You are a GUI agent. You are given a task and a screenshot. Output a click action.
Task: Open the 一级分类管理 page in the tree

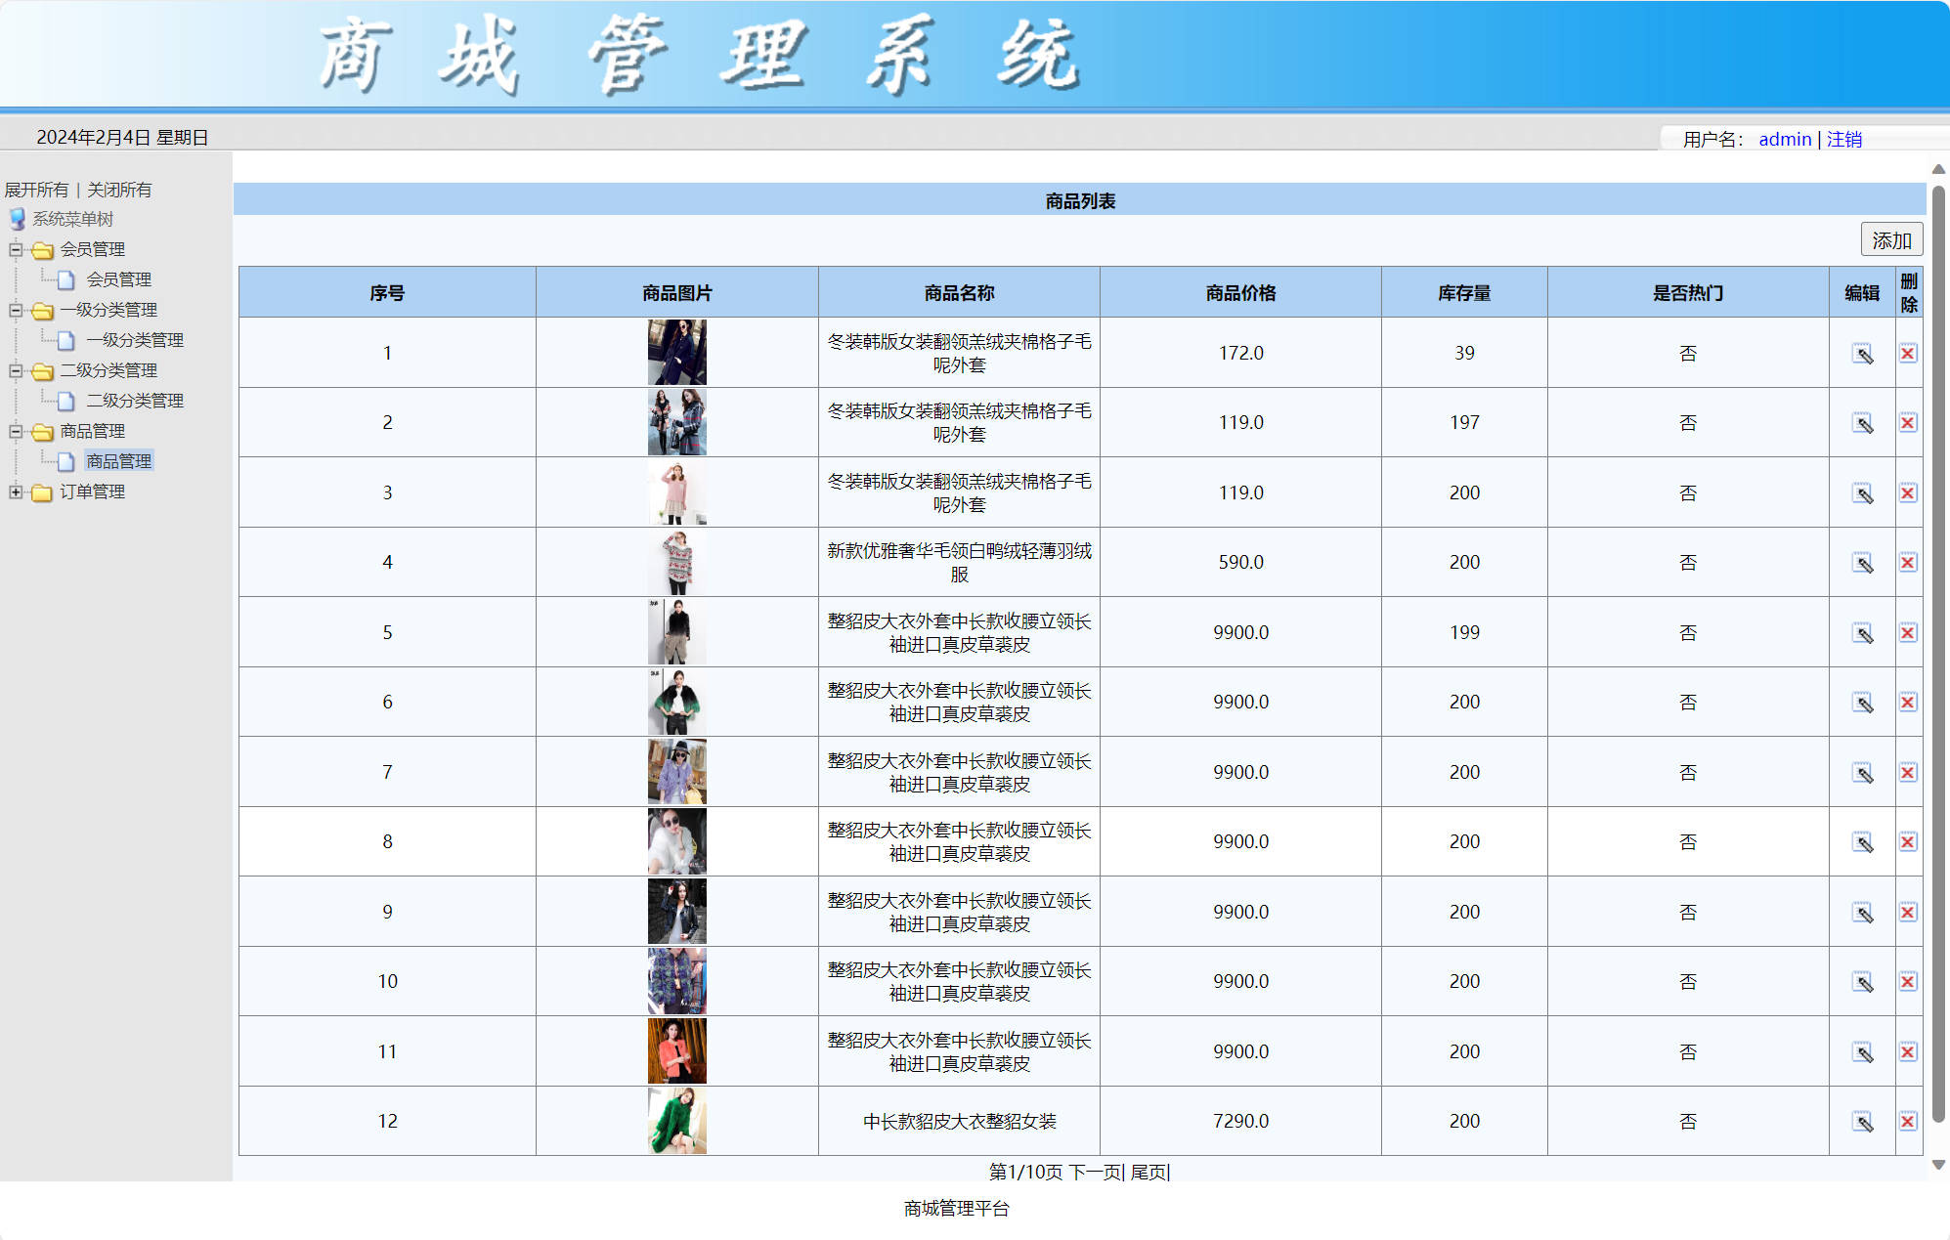(134, 340)
